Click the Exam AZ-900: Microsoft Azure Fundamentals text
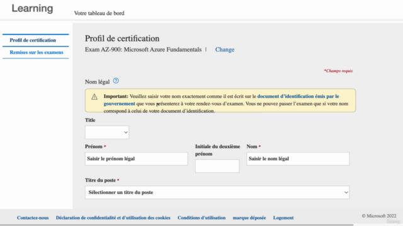 (x=143, y=50)
